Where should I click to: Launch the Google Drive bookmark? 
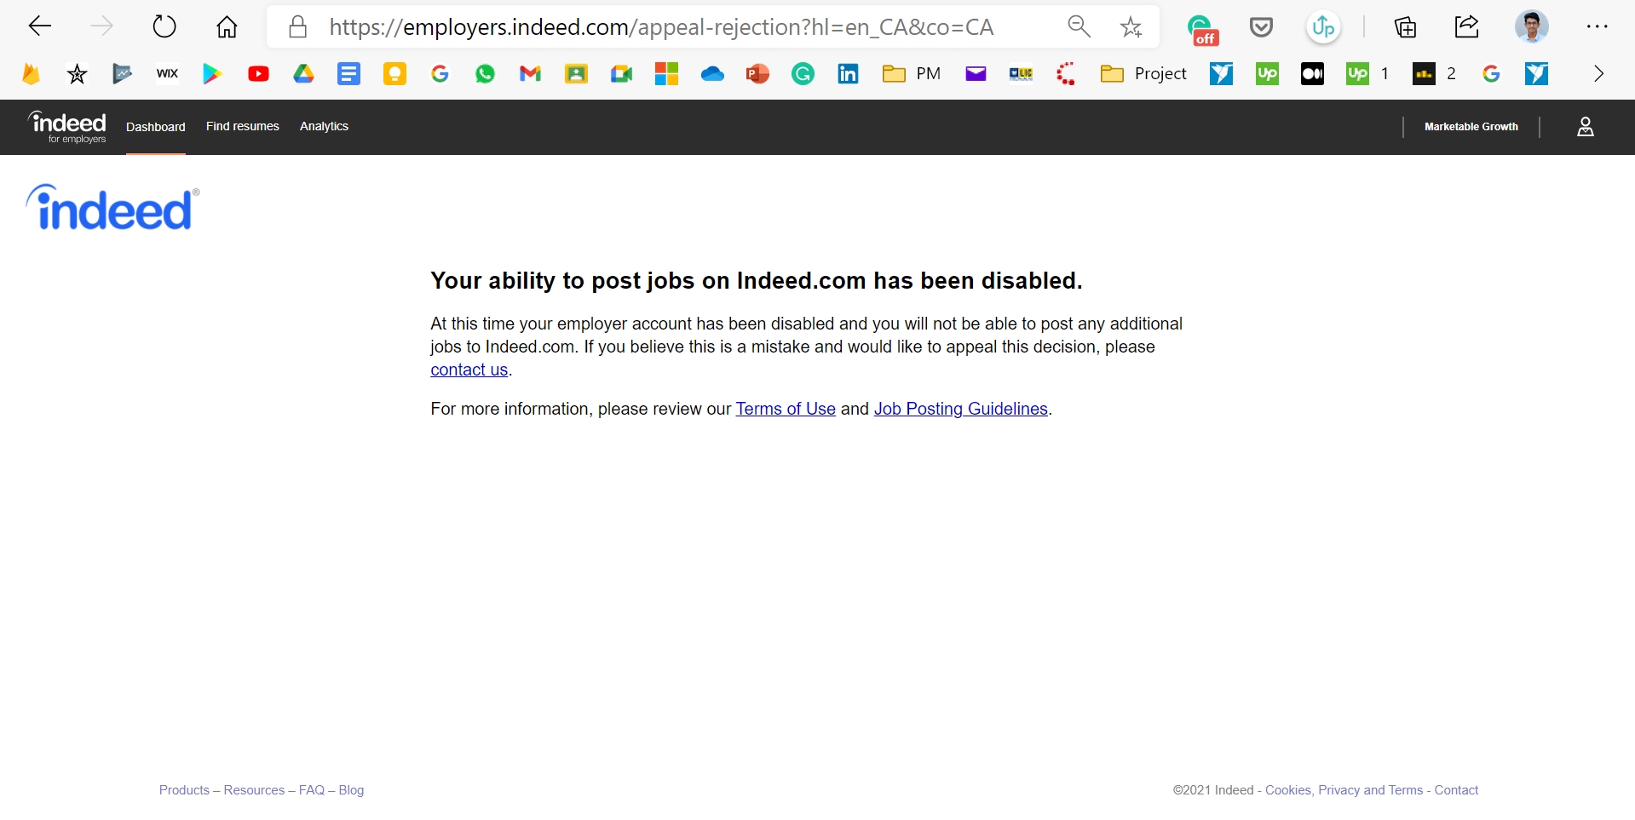pyautogui.click(x=303, y=73)
